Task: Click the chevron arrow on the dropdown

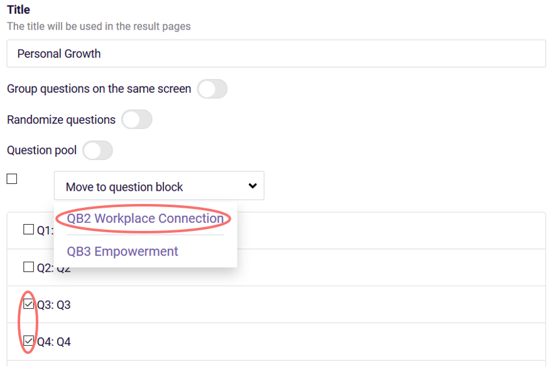Action: (x=252, y=186)
